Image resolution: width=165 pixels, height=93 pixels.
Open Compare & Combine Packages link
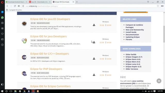coord(134,26)
